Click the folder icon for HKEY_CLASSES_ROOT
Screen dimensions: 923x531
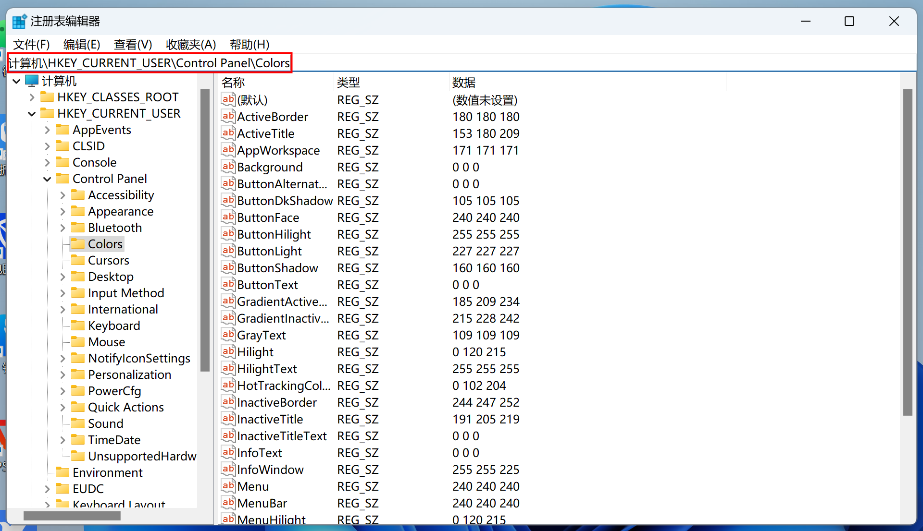click(47, 97)
